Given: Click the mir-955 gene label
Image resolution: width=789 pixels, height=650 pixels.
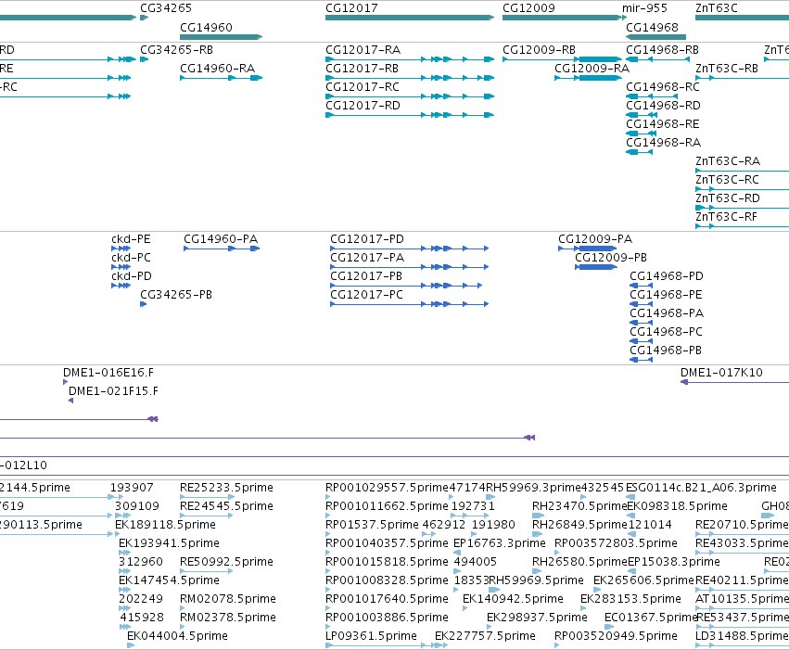Looking at the screenshot, I should click(x=644, y=8).
